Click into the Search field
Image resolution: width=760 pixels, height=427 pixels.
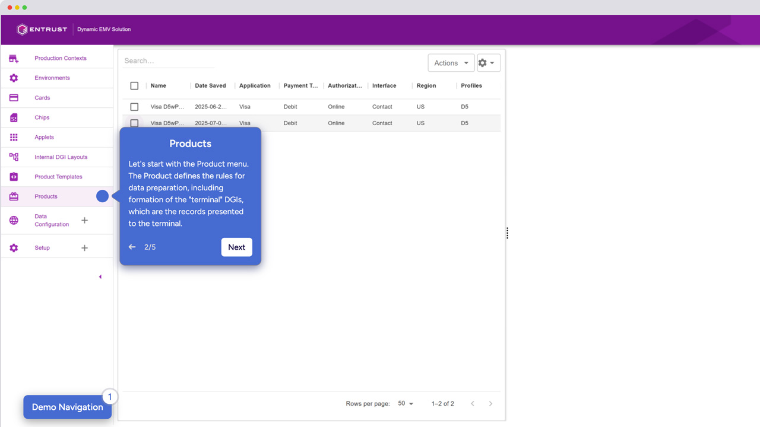point(169,60)
